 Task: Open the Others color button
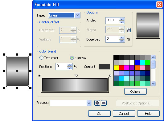pos(135,92)
